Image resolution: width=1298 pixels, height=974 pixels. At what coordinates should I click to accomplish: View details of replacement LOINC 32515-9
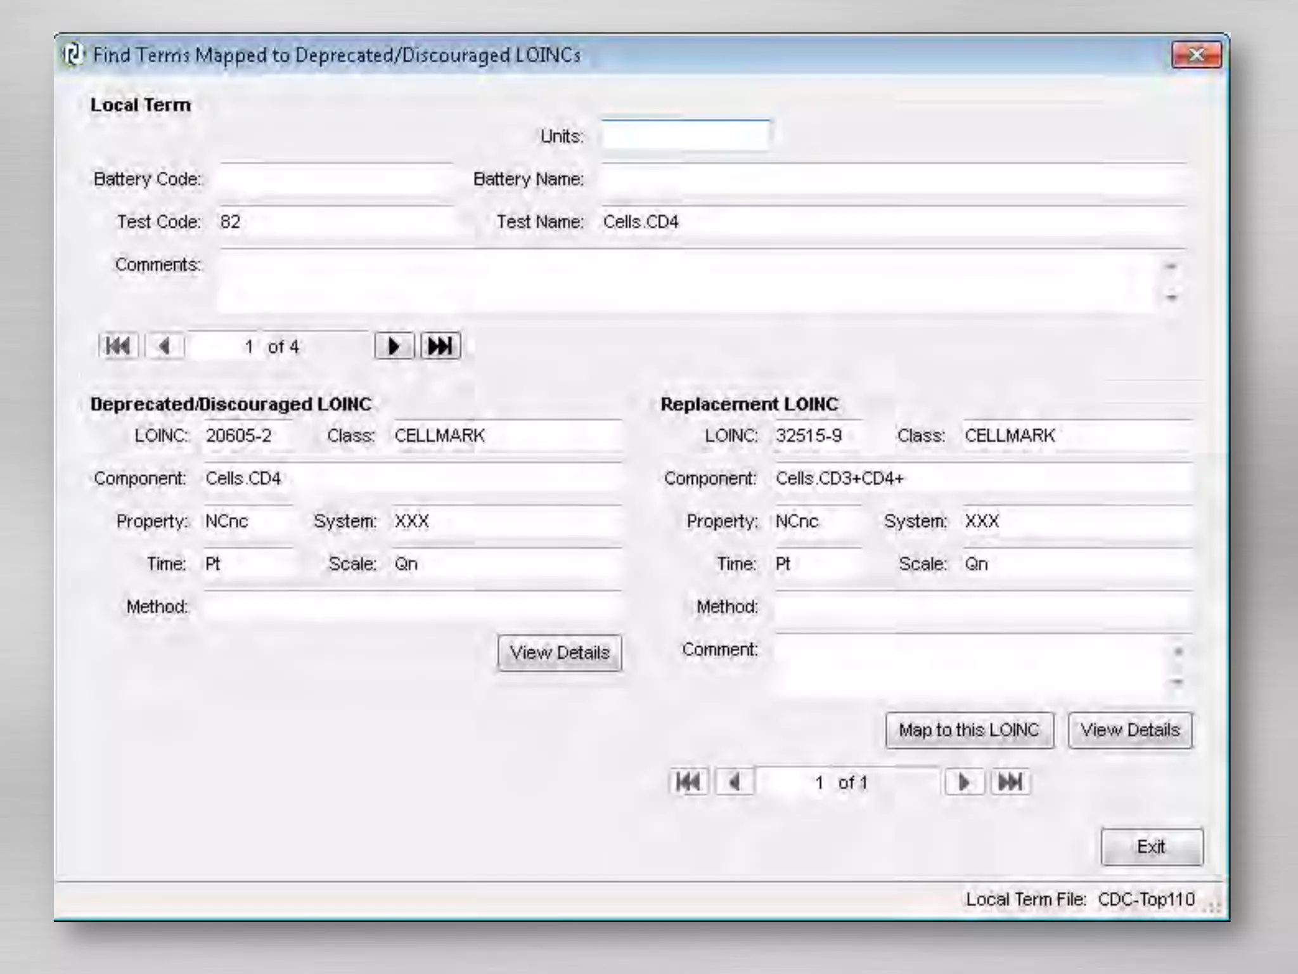tap(1129, 730)
